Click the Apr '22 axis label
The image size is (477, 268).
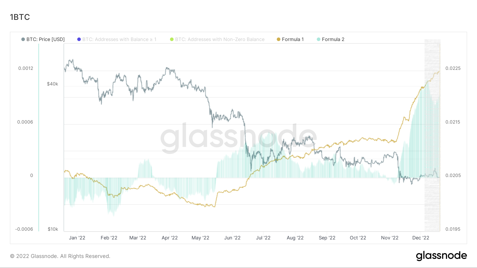[170, 238]
